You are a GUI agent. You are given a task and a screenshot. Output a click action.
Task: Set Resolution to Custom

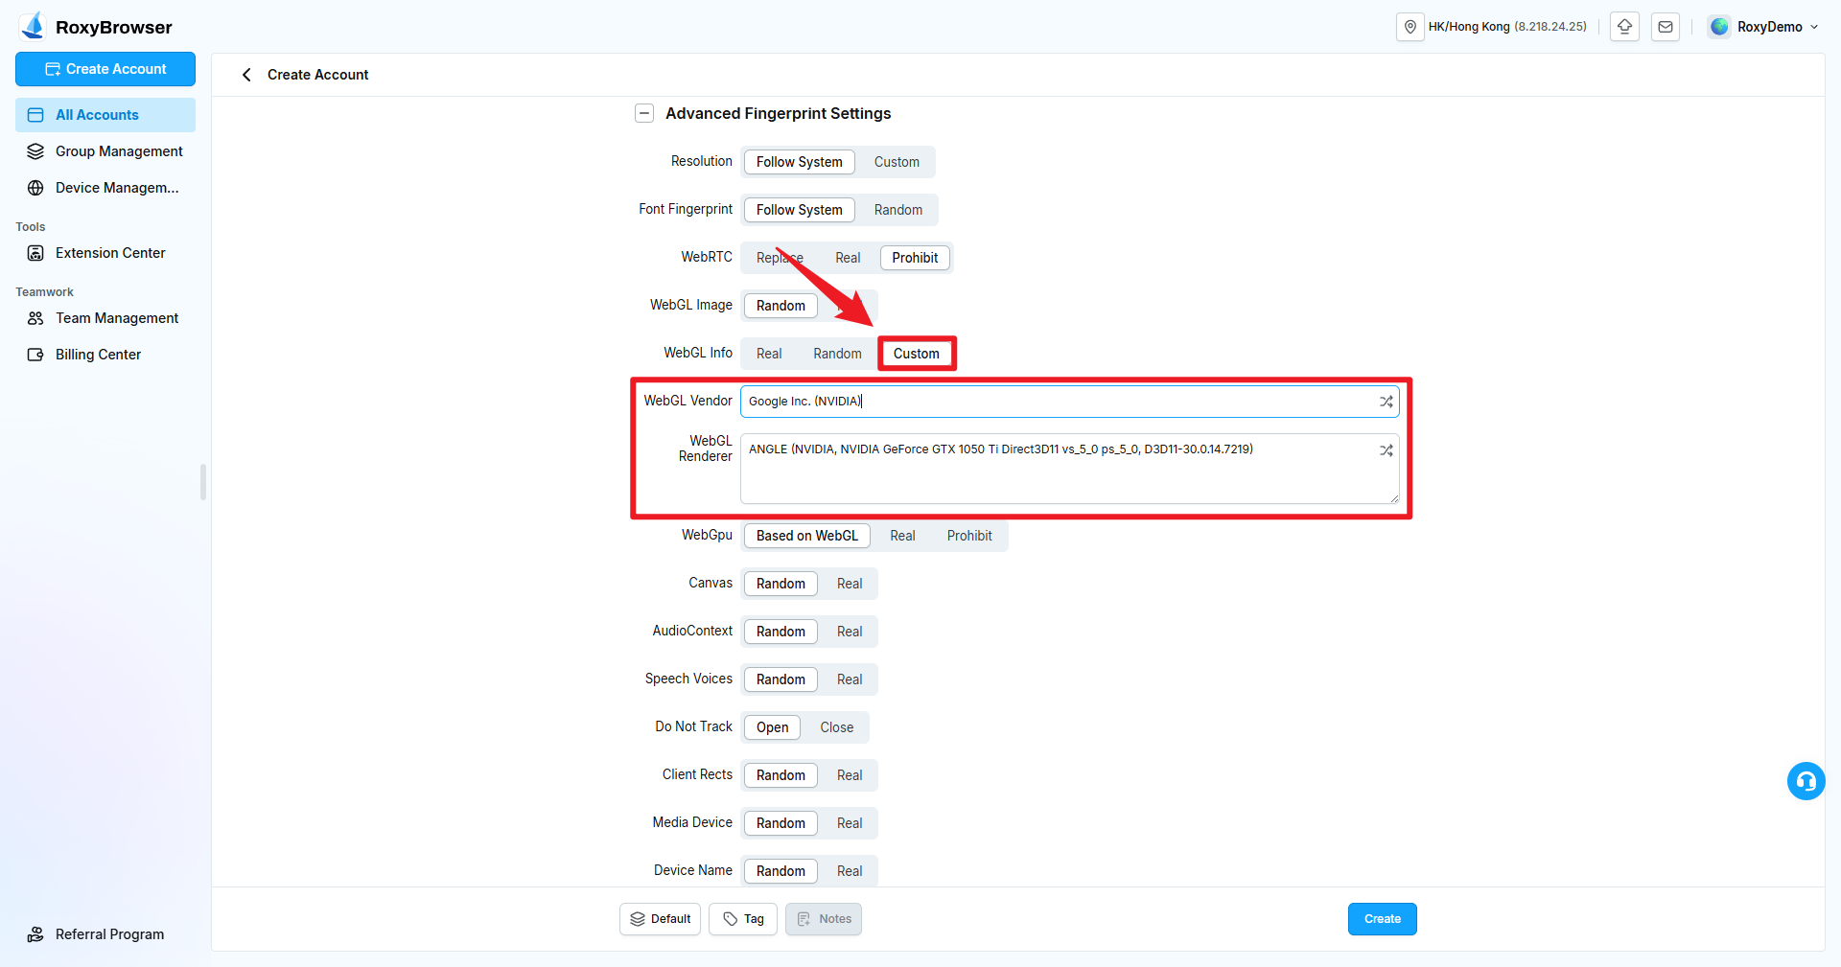[x=897, y=162]
